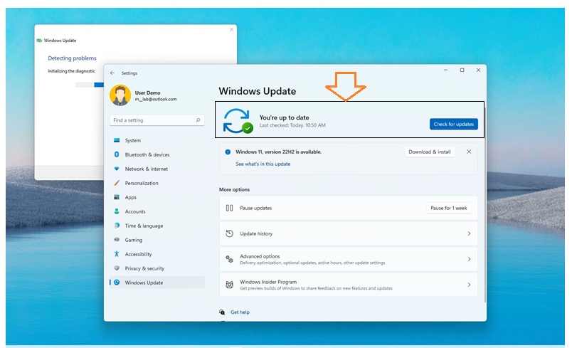Click the Privacy & security shield icon

[x=117, y=268]
